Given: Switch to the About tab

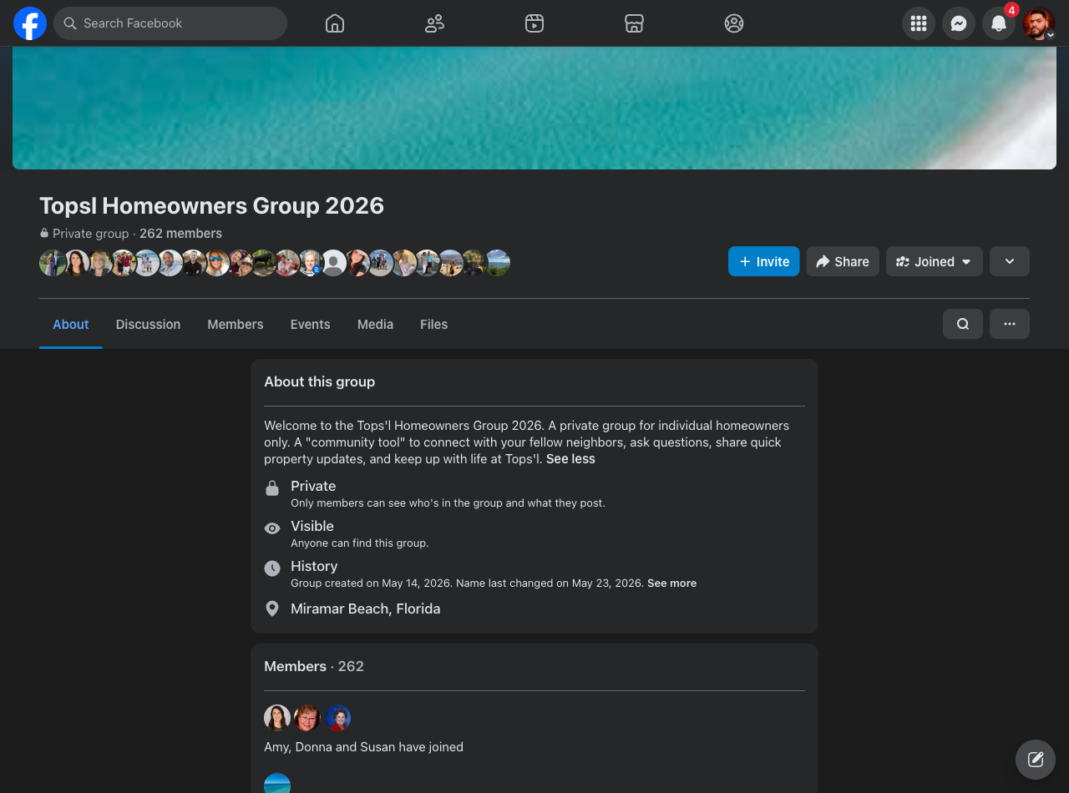Looking at the screenshot, I should (71, 324).
